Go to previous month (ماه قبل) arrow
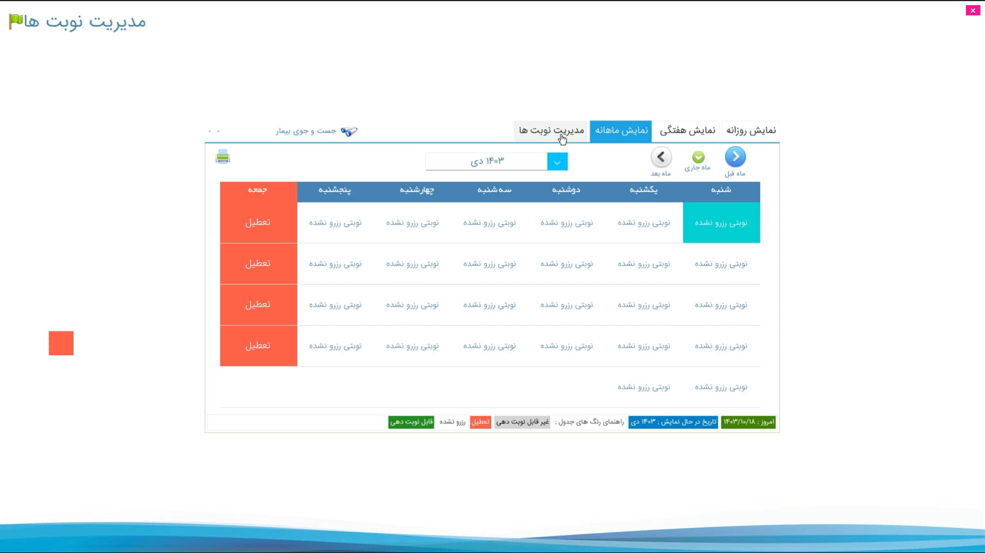Viewport: 985px width, 553px height. [735, 157]
